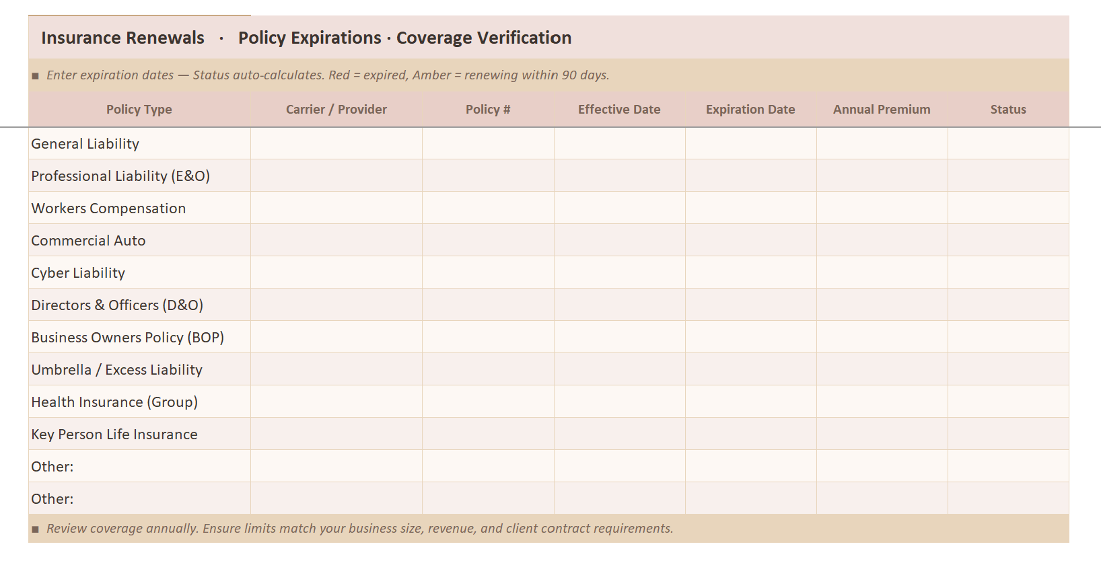This screenshot has width=1101, height=565.
Task: Select the 'Status' column header
Action: click(1008, 110)
